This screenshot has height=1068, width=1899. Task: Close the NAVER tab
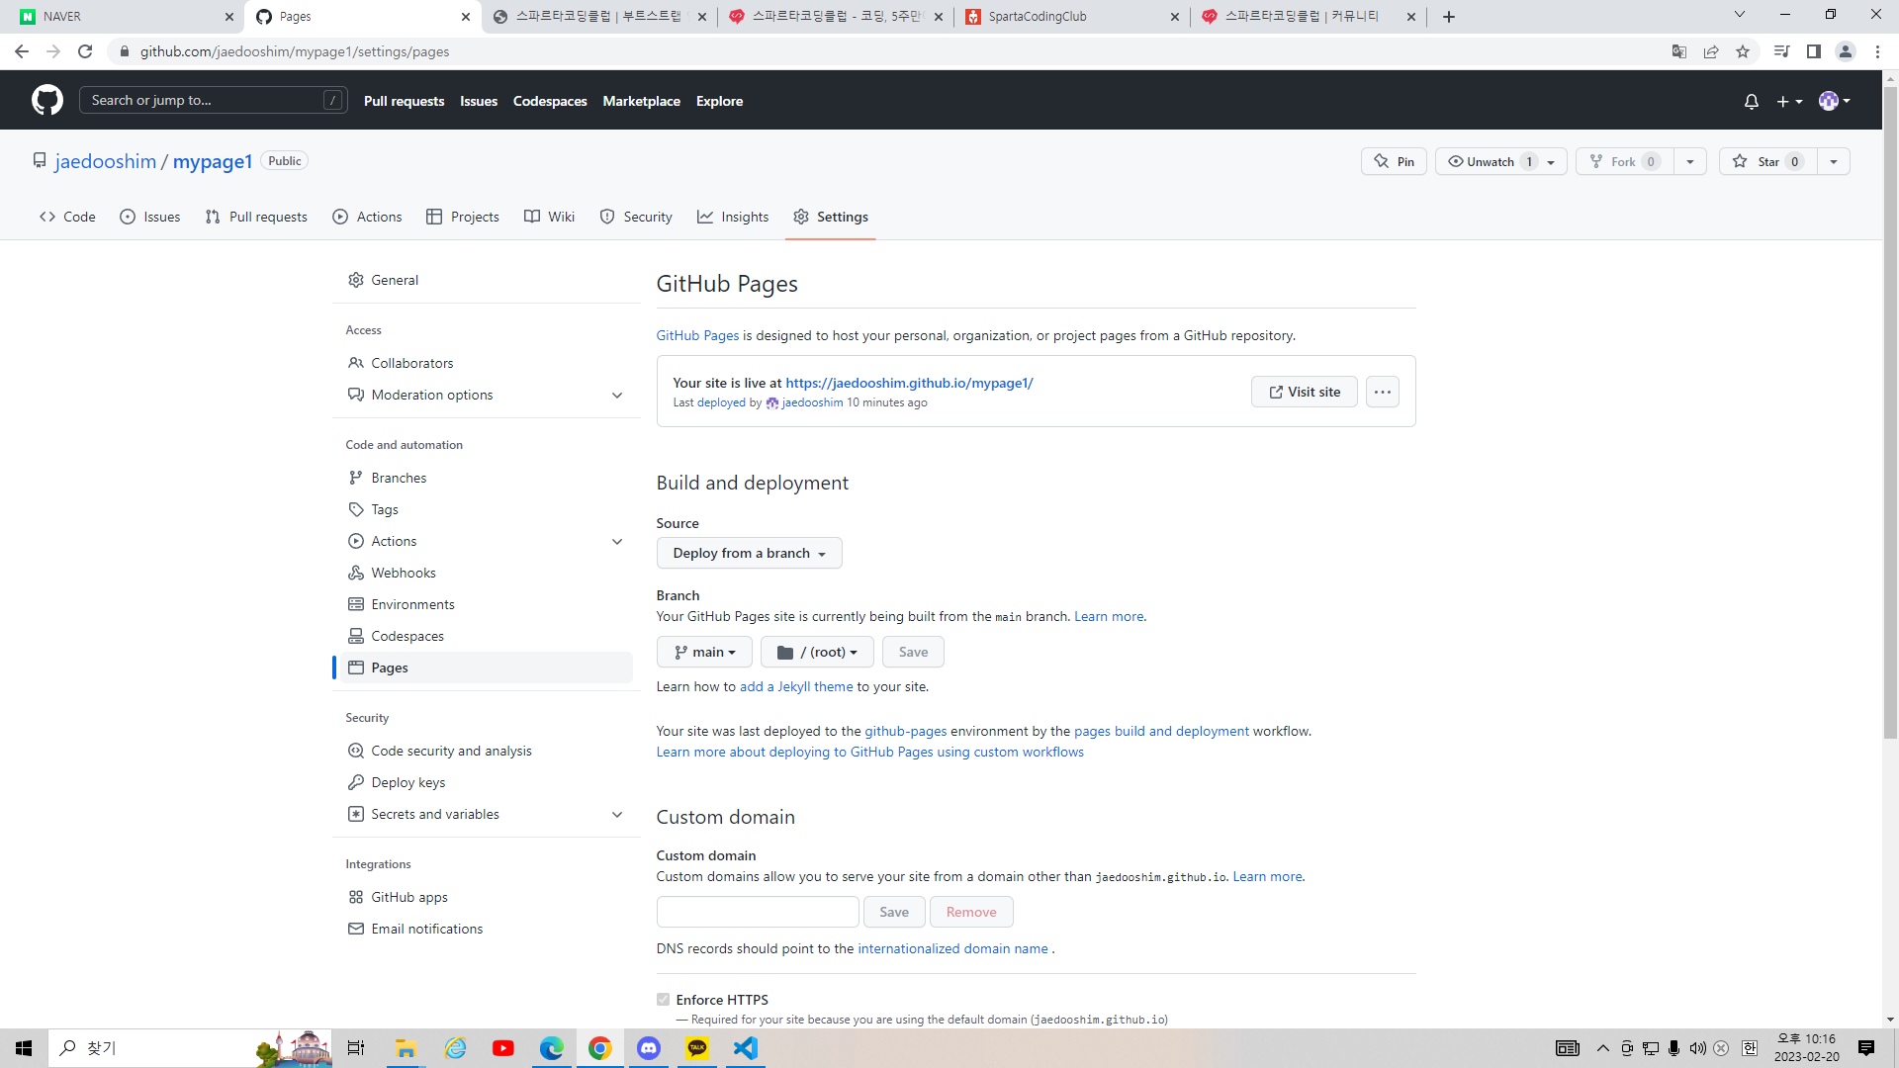click(x=229, y=17)
